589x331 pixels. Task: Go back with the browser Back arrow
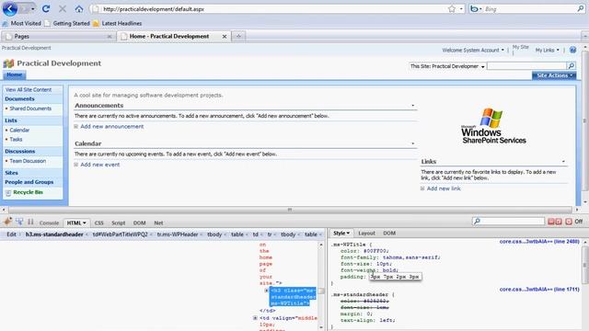tap(10, 8)
